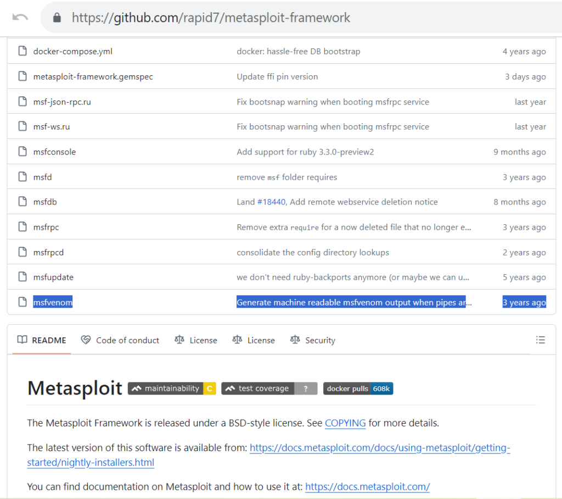This screenshot has height=499, width=562.
Task: Click the book icon on README tab
Action: 22,340
